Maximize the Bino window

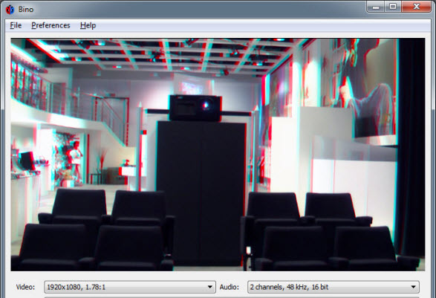coord(393,7)
